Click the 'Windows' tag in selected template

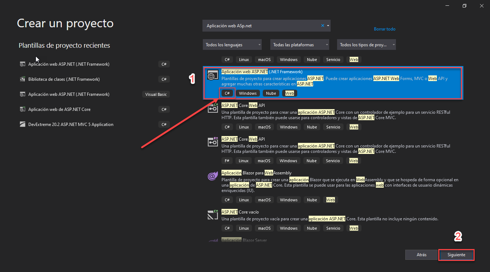(248, 93)
